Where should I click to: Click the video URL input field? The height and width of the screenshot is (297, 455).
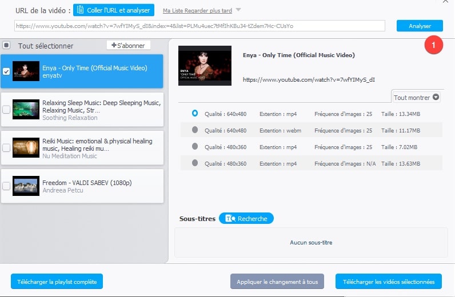coord(199,26)
